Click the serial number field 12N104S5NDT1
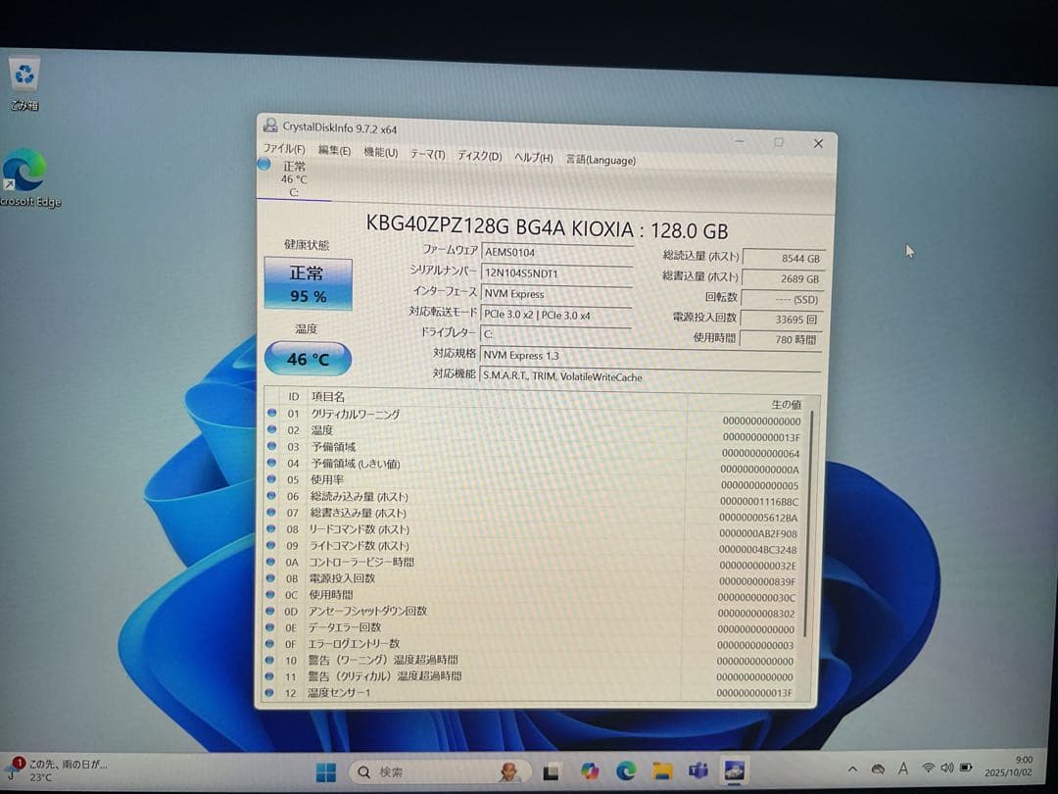The width and height of the screenshot is (1058, 794). pyautogui.click(x=556, y=273)
